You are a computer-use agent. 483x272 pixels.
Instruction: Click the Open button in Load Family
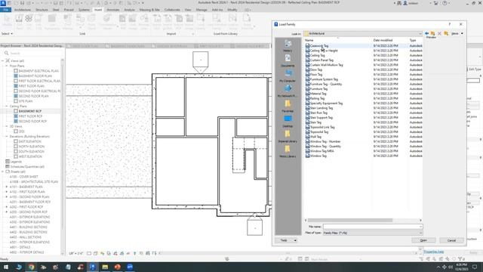423,240
